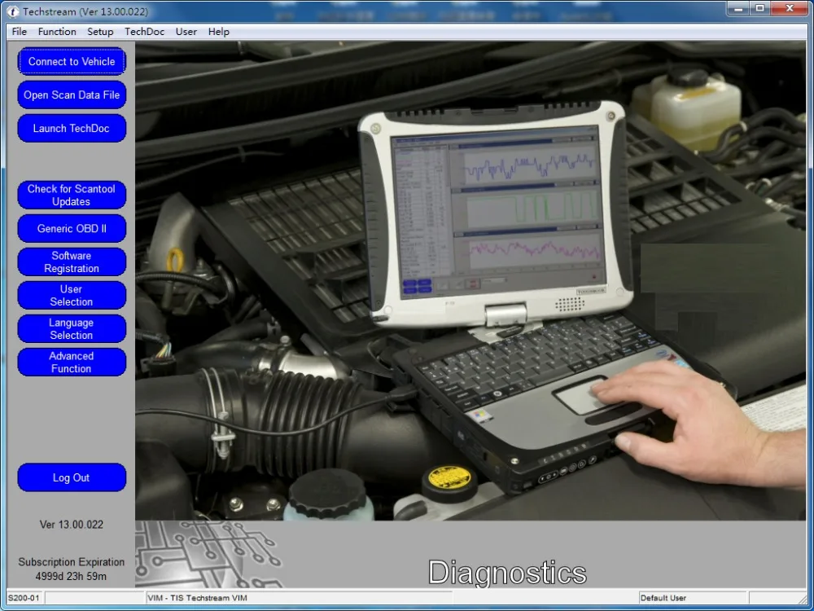
Task: Click the Ver 13.00.022 sidebar label
Action: tap(72, 525)
